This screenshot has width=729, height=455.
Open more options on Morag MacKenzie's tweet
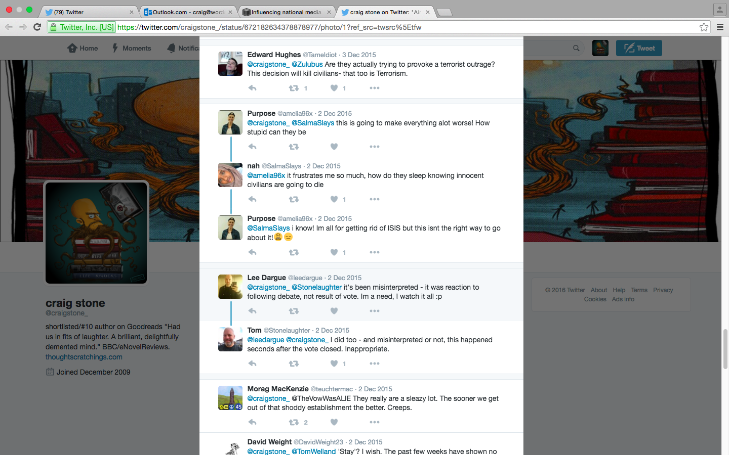click(375, 422)
